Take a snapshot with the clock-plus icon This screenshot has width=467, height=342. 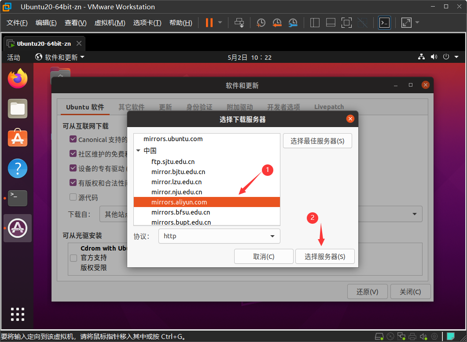[261, 22]
